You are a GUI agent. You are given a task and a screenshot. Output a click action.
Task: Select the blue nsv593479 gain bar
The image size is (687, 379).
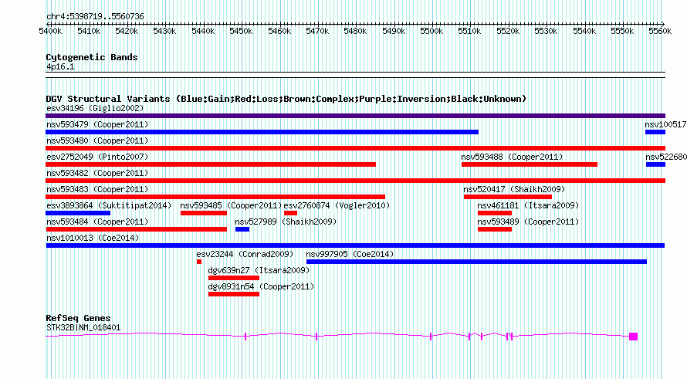[x=262, y=132]
